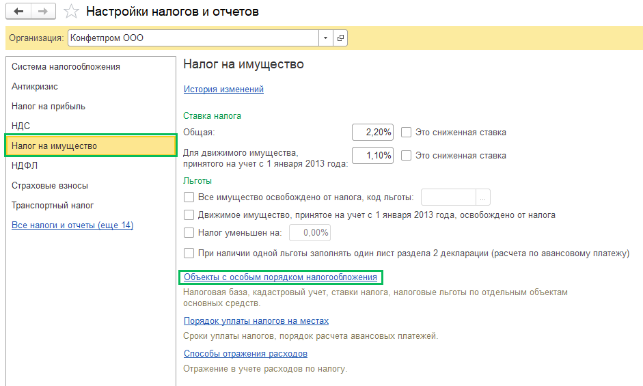Enable reduced rate checkbox for general rate
Image resolution: width=643 pixels, height=386 pixels.
(407, 133)
